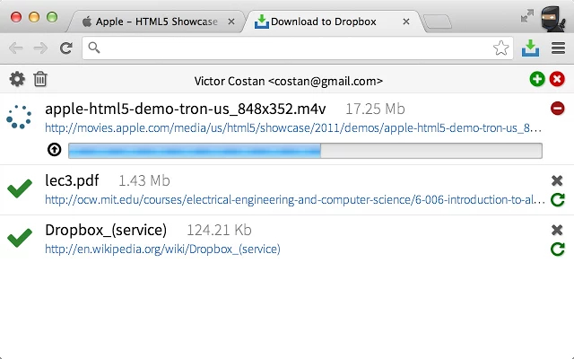Remove the lec3.pdf entry using its X icon
Image resolution: width=574 pixels, height=359 pixels.
coord(557,180)
